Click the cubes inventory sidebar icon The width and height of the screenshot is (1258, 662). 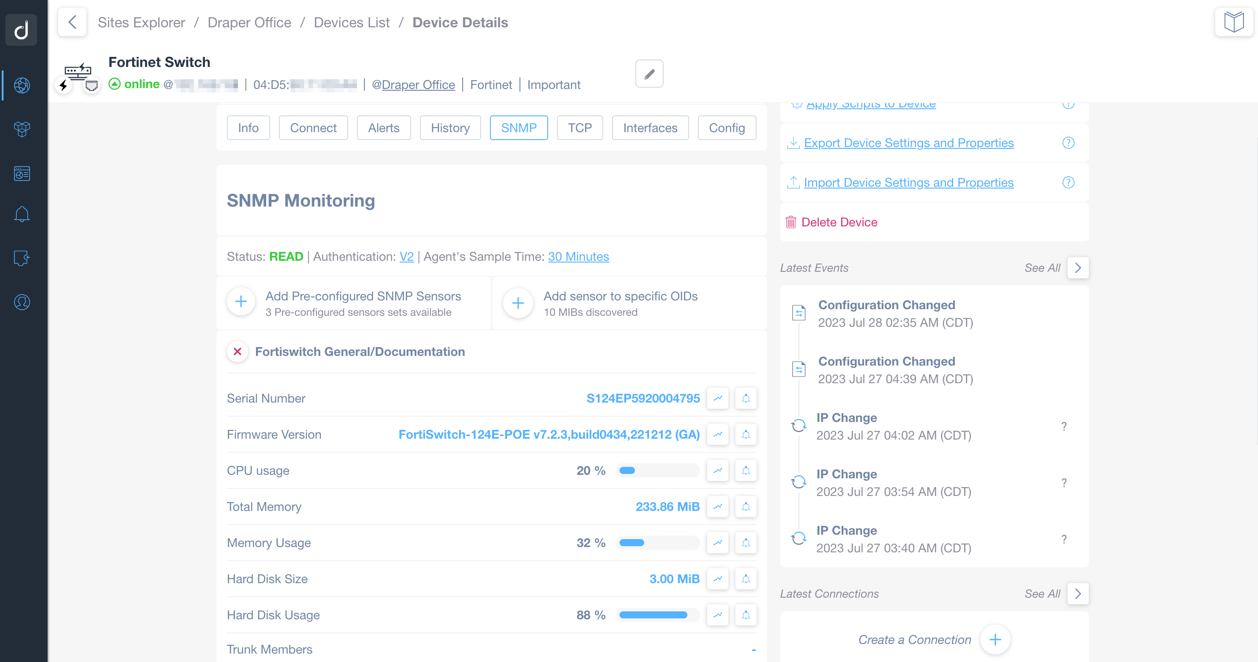pyautogui.click(x=22, y=129)
